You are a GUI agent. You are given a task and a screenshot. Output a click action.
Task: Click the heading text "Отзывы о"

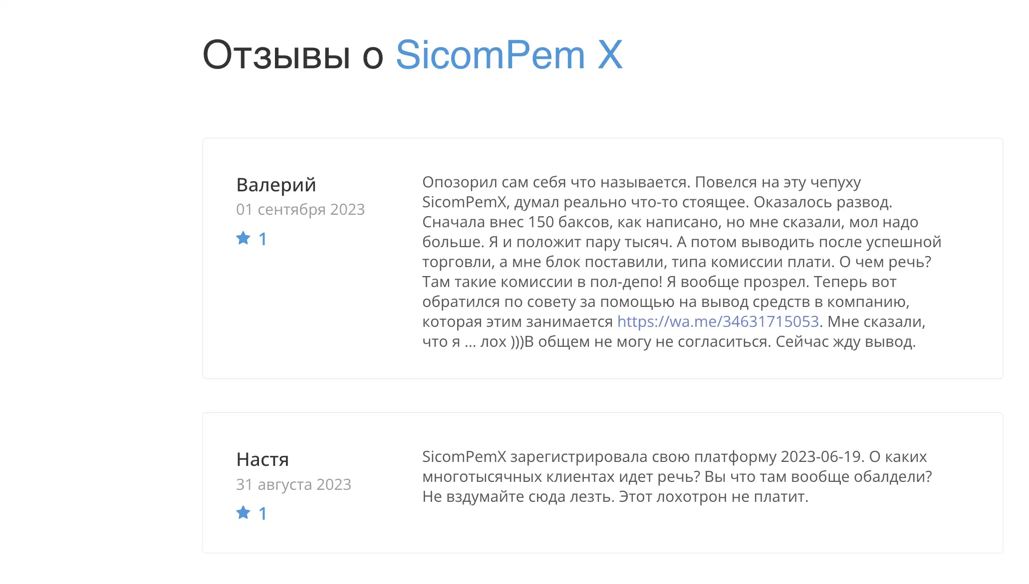click(x=293, y=55)
